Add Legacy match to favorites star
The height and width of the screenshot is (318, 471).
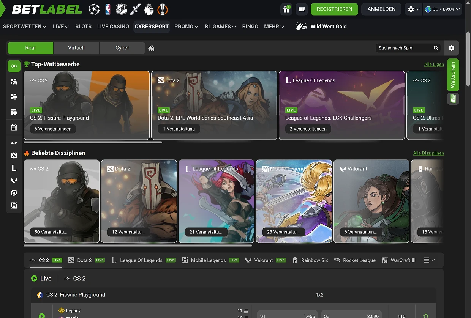pyautogui.click(x=426, y=316)
